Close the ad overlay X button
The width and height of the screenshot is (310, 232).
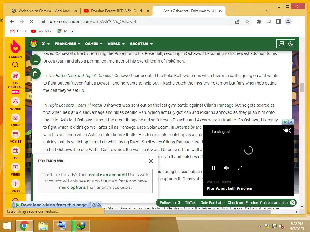pos(291,122)
